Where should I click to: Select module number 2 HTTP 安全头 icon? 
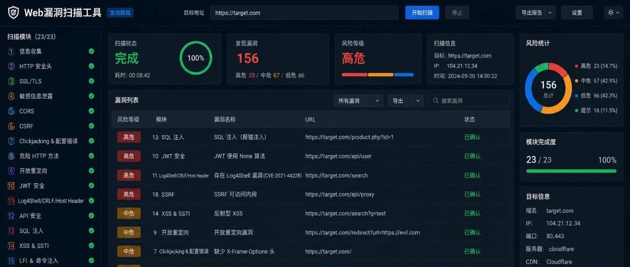coord(11,66)
